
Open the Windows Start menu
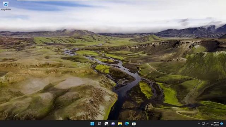tap(92, 124)
